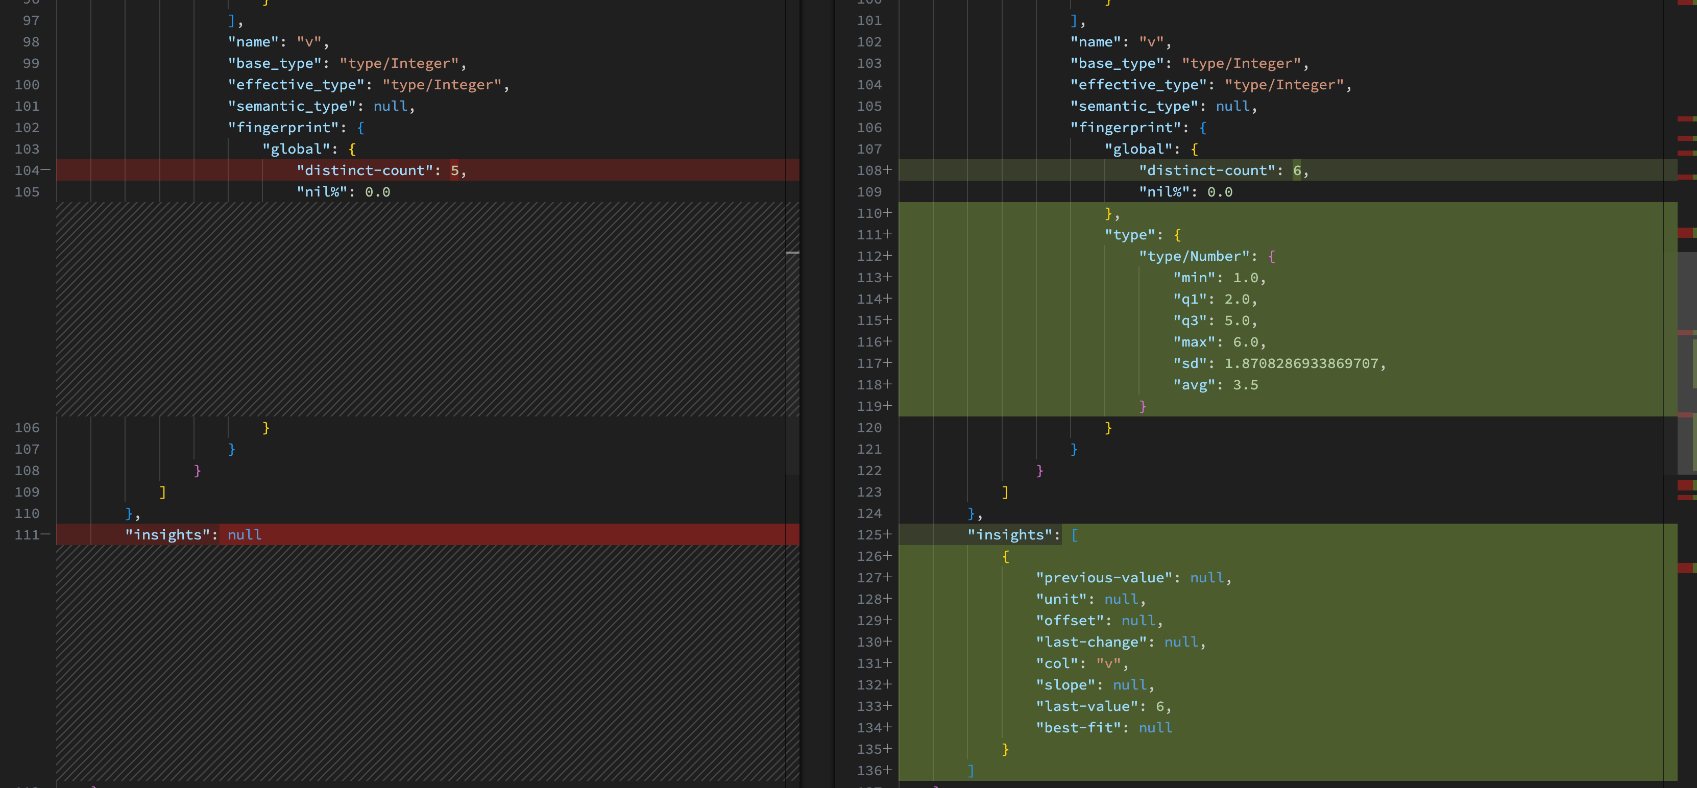
Task: Click line number 106 in the left pane
Action: pyautogui.click(x=27, y=428)
